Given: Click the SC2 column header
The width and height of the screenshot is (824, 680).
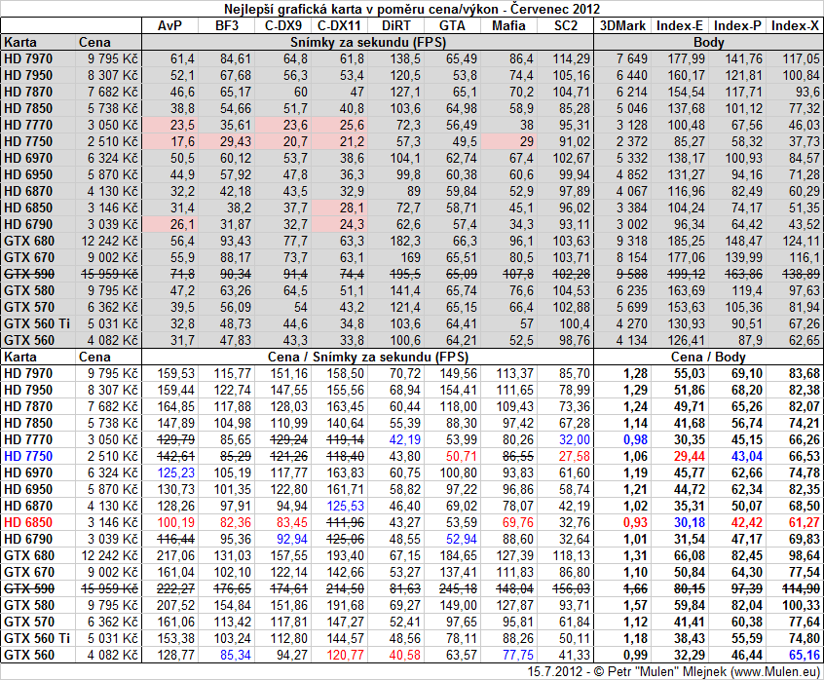Looking at the screenshot, I should point(566,25).
